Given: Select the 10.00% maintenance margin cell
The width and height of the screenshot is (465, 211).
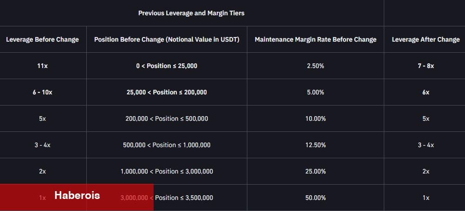Looking at the screenshot, I should (x=316, y=118).
